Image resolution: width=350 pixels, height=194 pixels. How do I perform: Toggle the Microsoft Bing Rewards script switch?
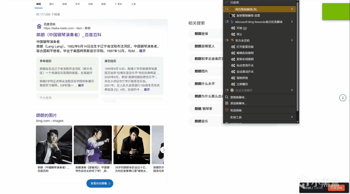226,21
